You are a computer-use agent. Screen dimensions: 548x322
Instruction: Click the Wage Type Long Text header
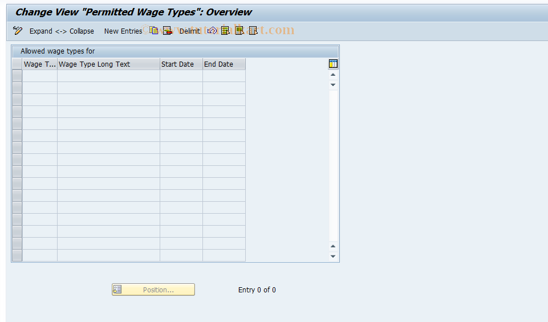108,64
